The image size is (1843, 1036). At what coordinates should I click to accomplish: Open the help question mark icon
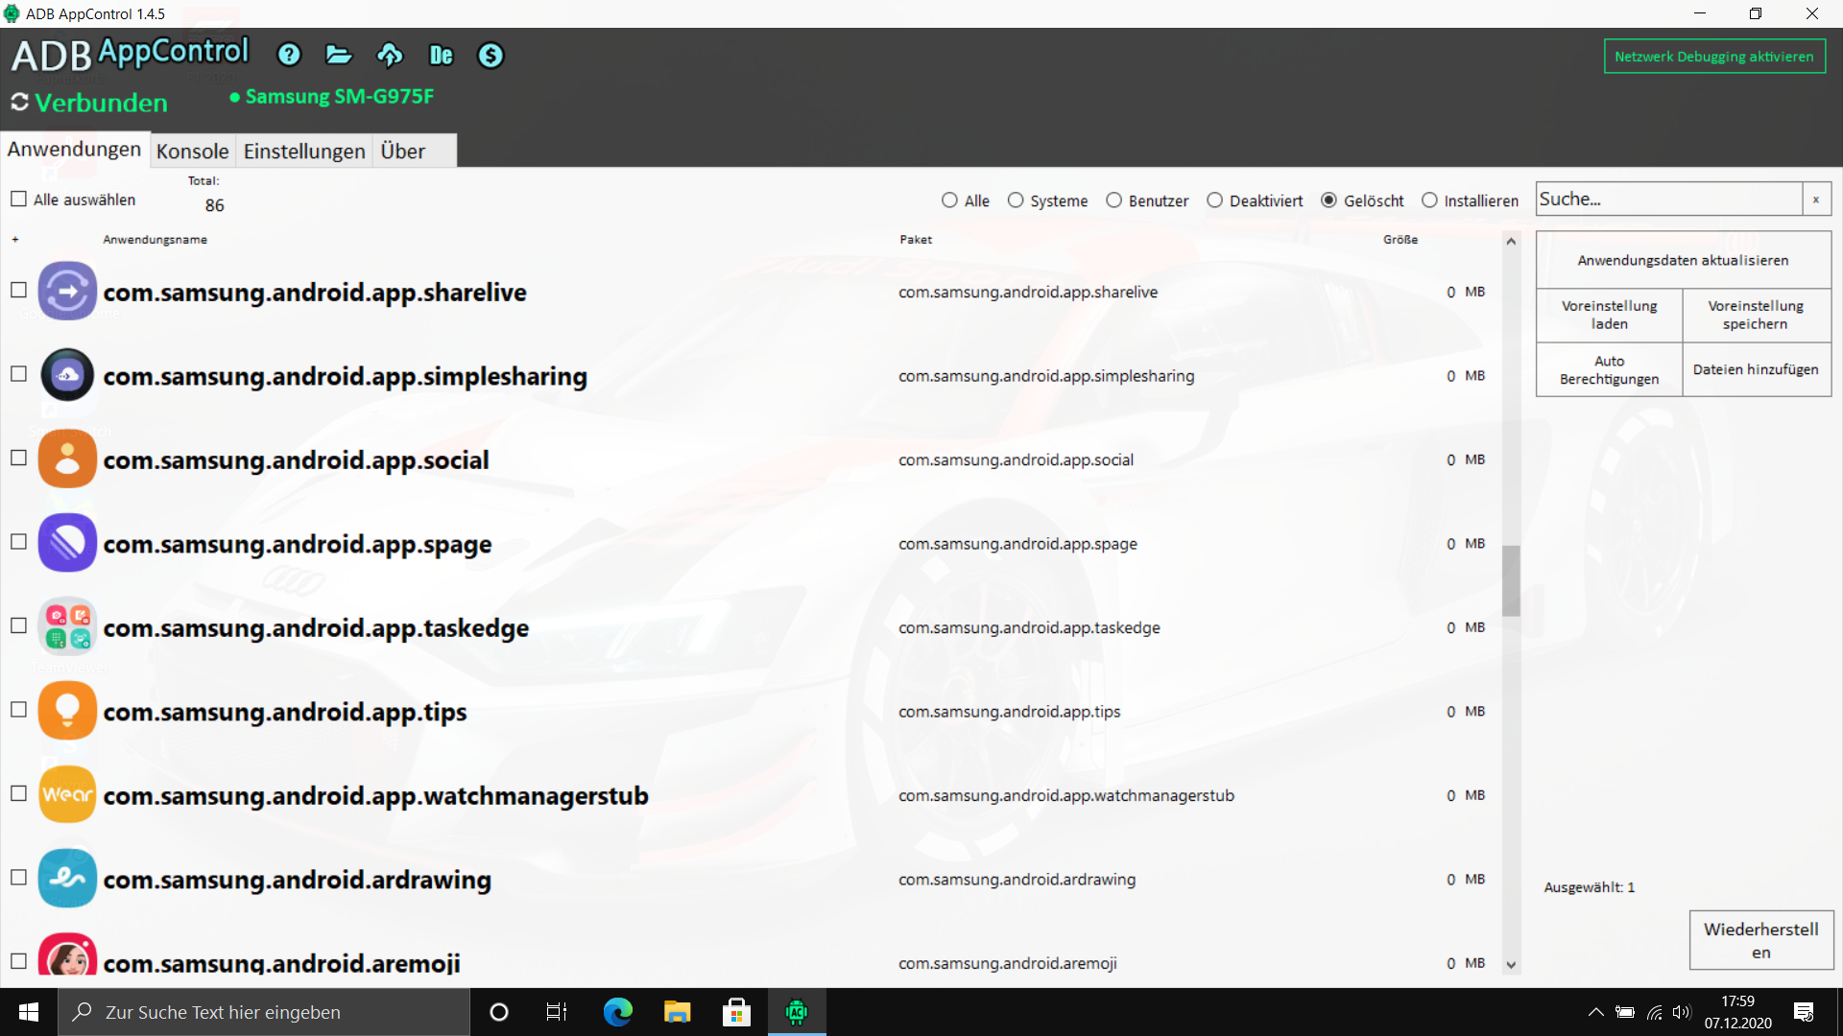tap(289, 55)
